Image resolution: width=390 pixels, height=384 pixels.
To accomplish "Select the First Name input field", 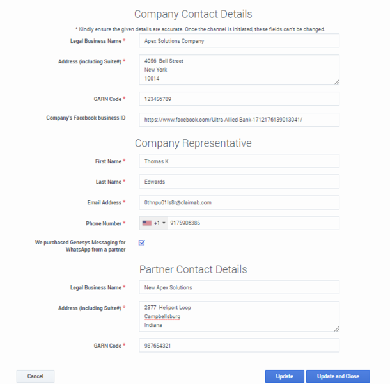I will pyautogui.click(x=239, y=161).
